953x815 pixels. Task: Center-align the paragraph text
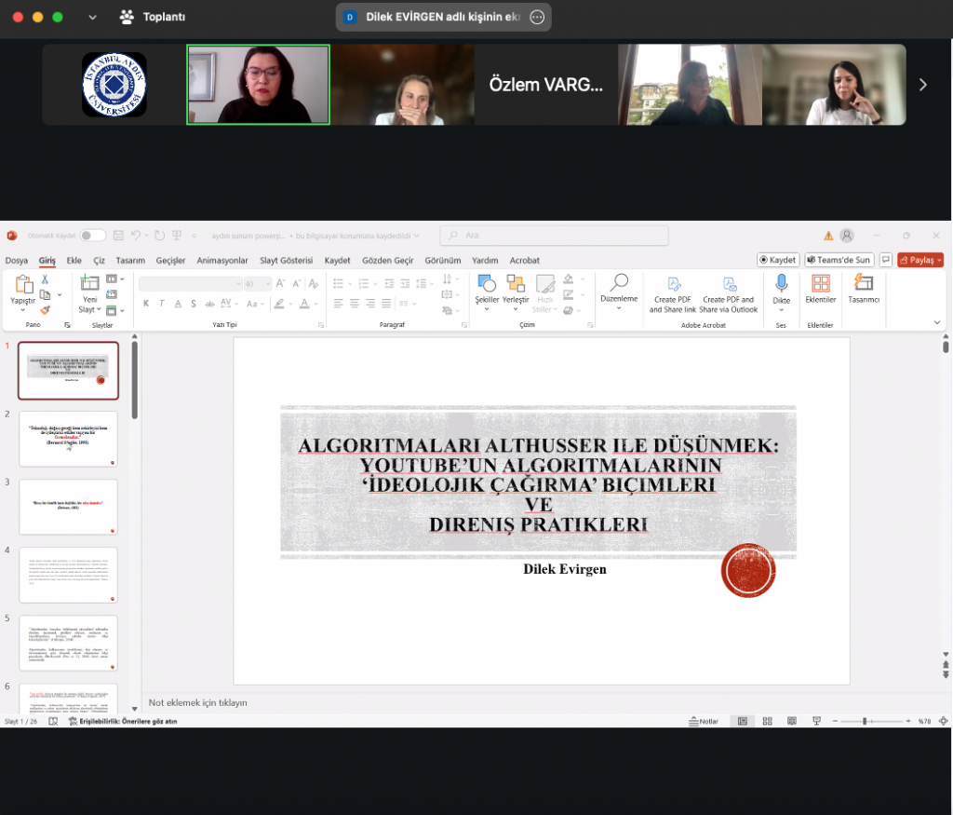pyautogui.click(x=355, y=303)
